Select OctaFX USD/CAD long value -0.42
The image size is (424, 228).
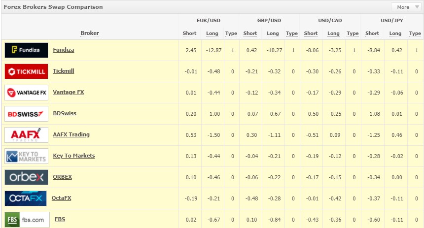[x=335, y=198]
